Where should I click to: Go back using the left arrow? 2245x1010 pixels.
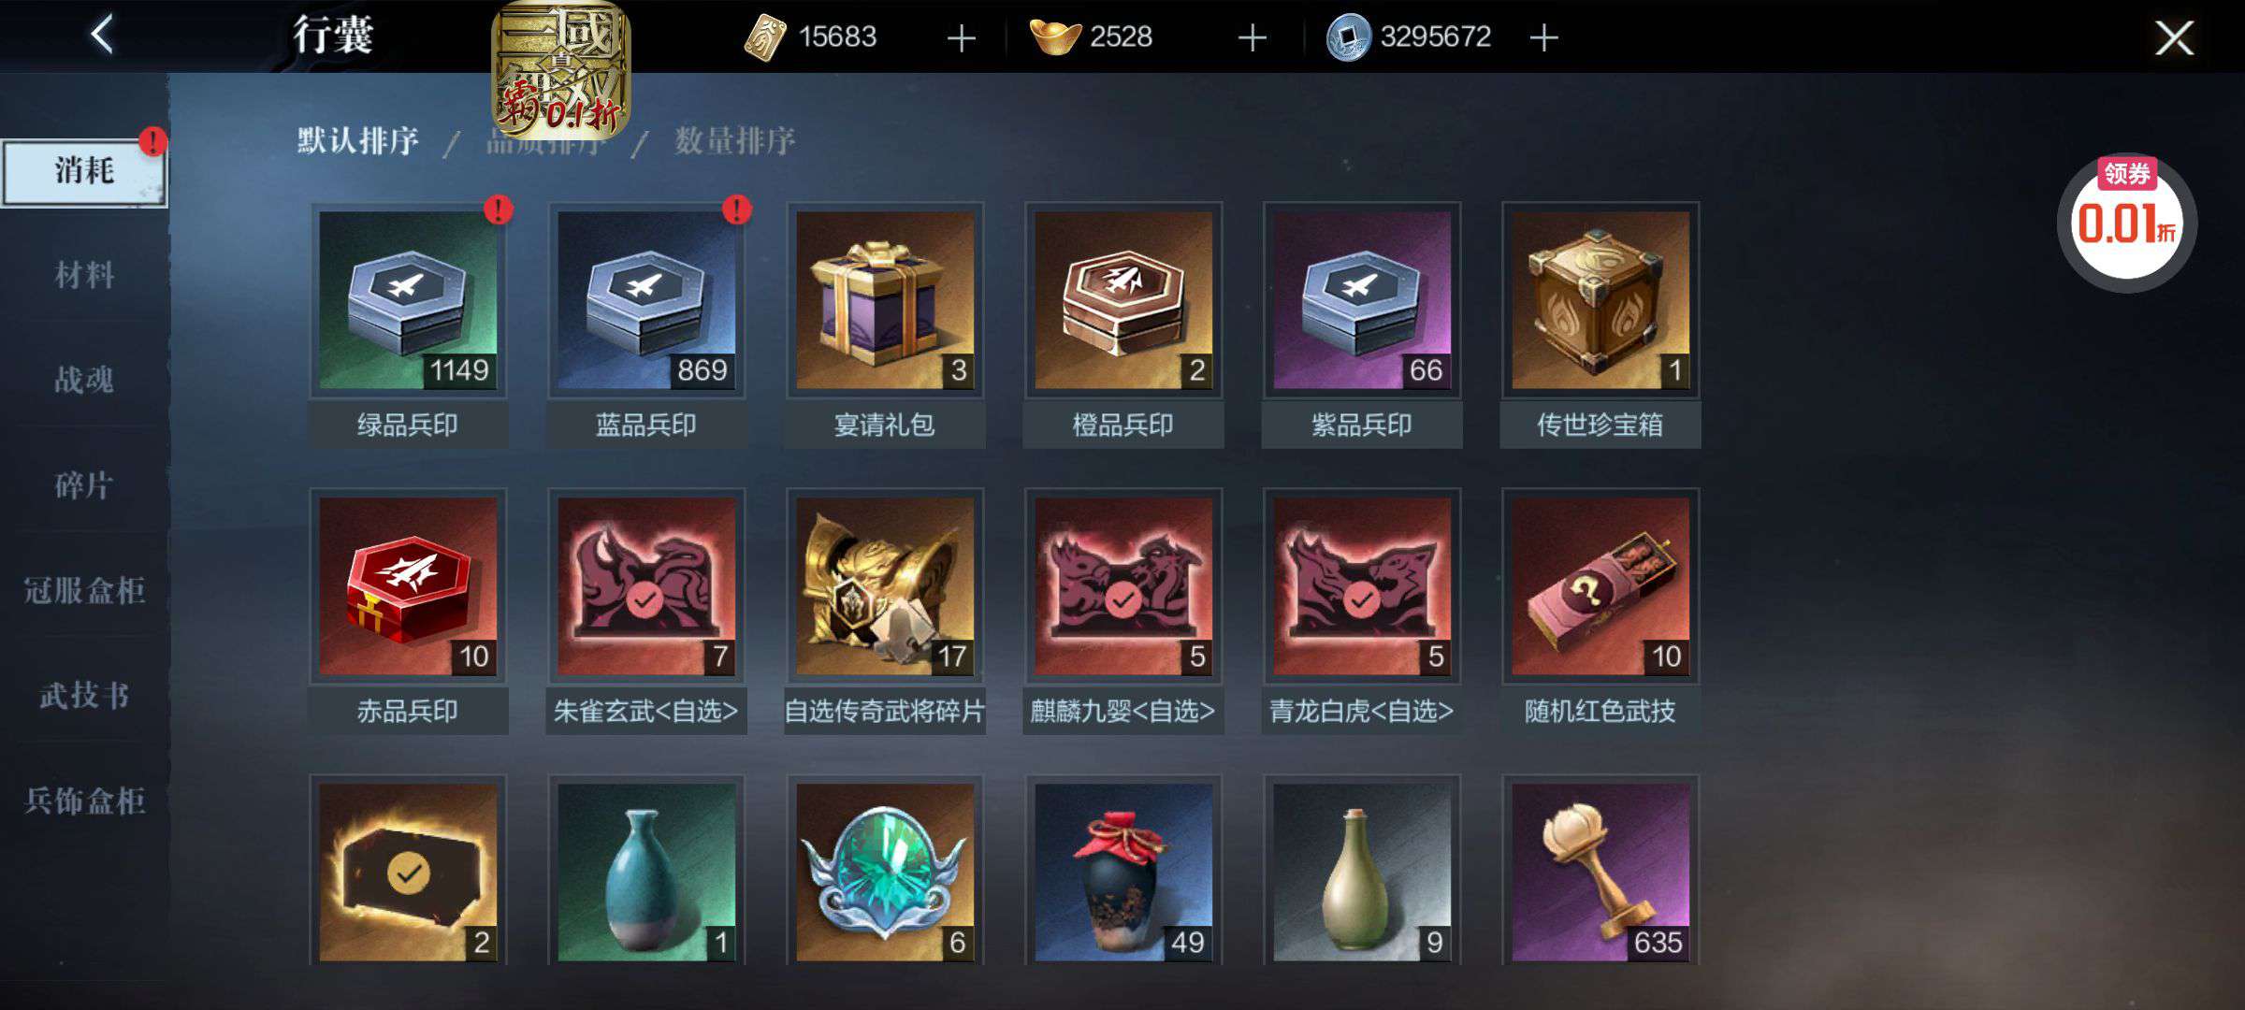click(x=103, y=36)
